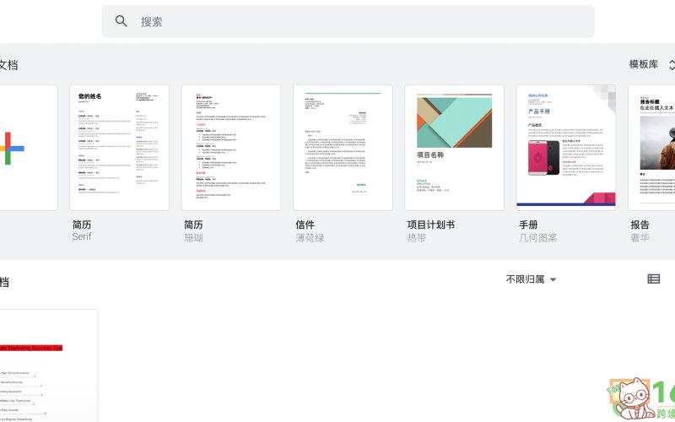Open the 信件 薄荷绿 template thumbnail

(x=343, y=148)
